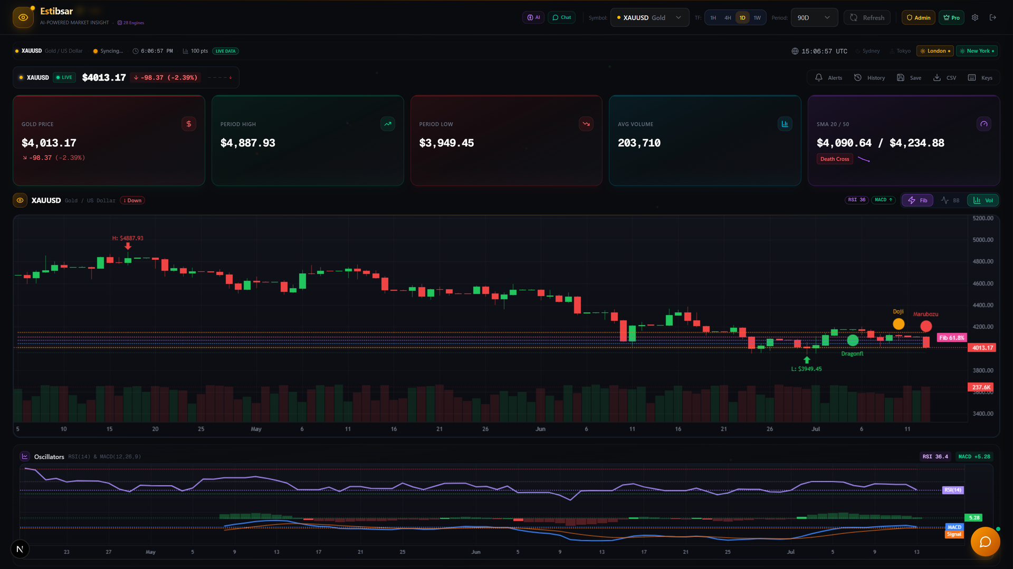Screen dimensions: 1013x569
Task: Click the logout icon in header
Action: point(993,17)
